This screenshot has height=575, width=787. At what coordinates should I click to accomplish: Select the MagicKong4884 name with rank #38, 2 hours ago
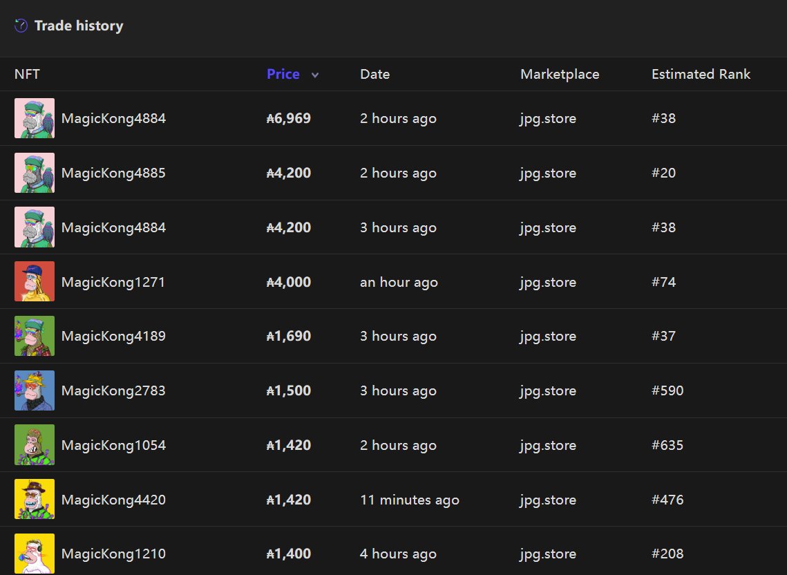pos(113,118)
